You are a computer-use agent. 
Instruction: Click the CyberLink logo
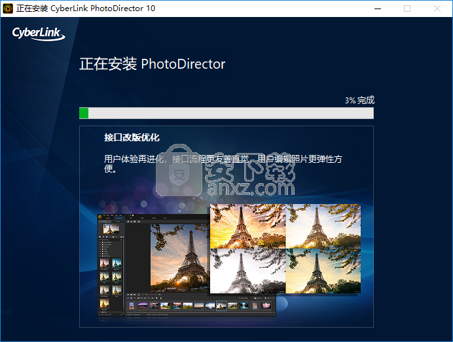pyautogui.click(x=39, y=34)
